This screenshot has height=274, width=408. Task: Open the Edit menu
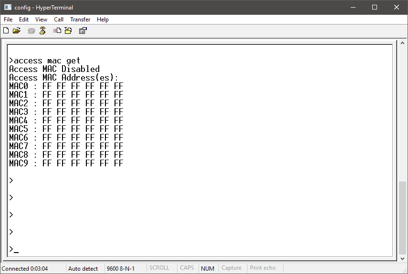pyautogui.click(x=24, y=20)
